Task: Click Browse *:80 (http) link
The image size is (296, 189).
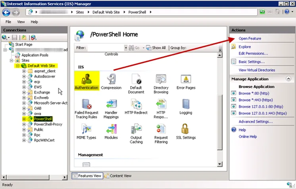Action: pyautogui.click(x=254, y=93)
